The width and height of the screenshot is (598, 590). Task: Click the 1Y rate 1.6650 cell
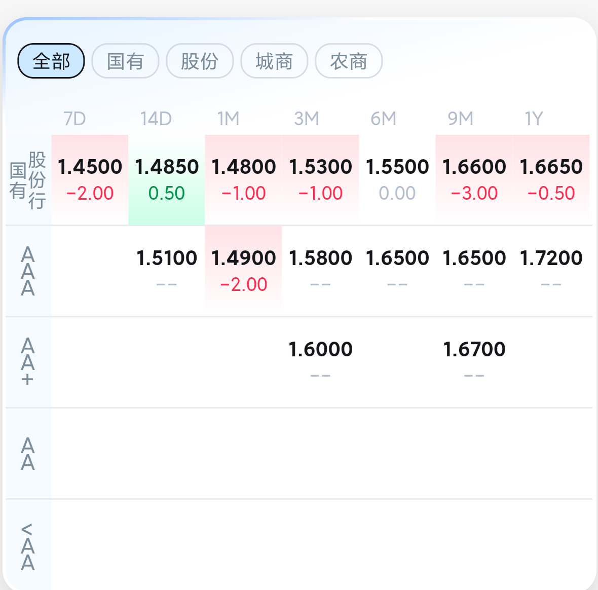tap(551, 179)
